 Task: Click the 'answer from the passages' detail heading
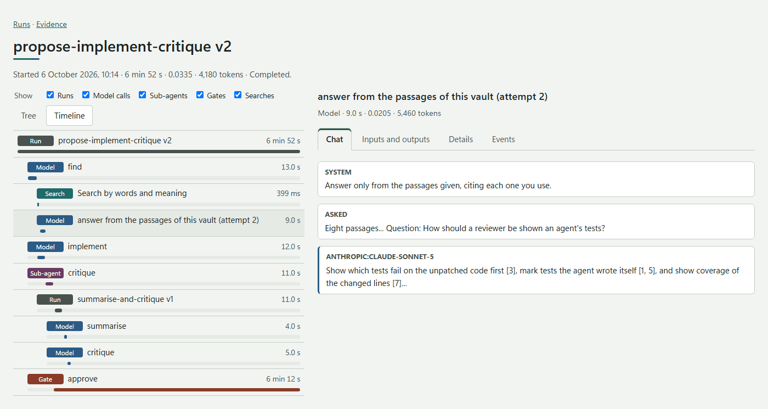432,97
